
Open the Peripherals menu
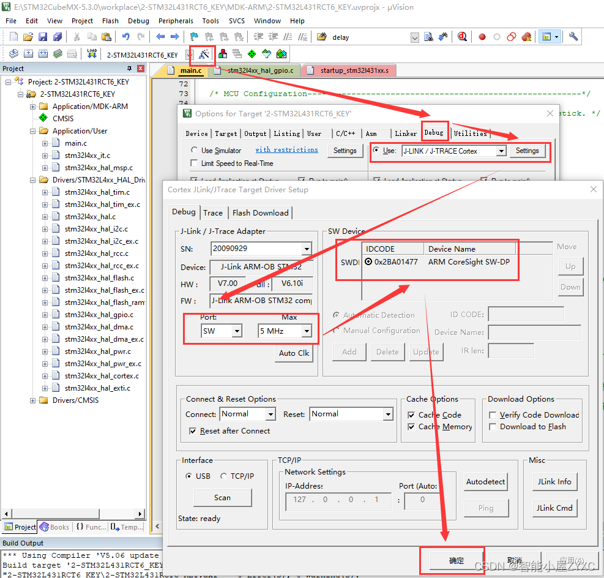tap(176, 21)
